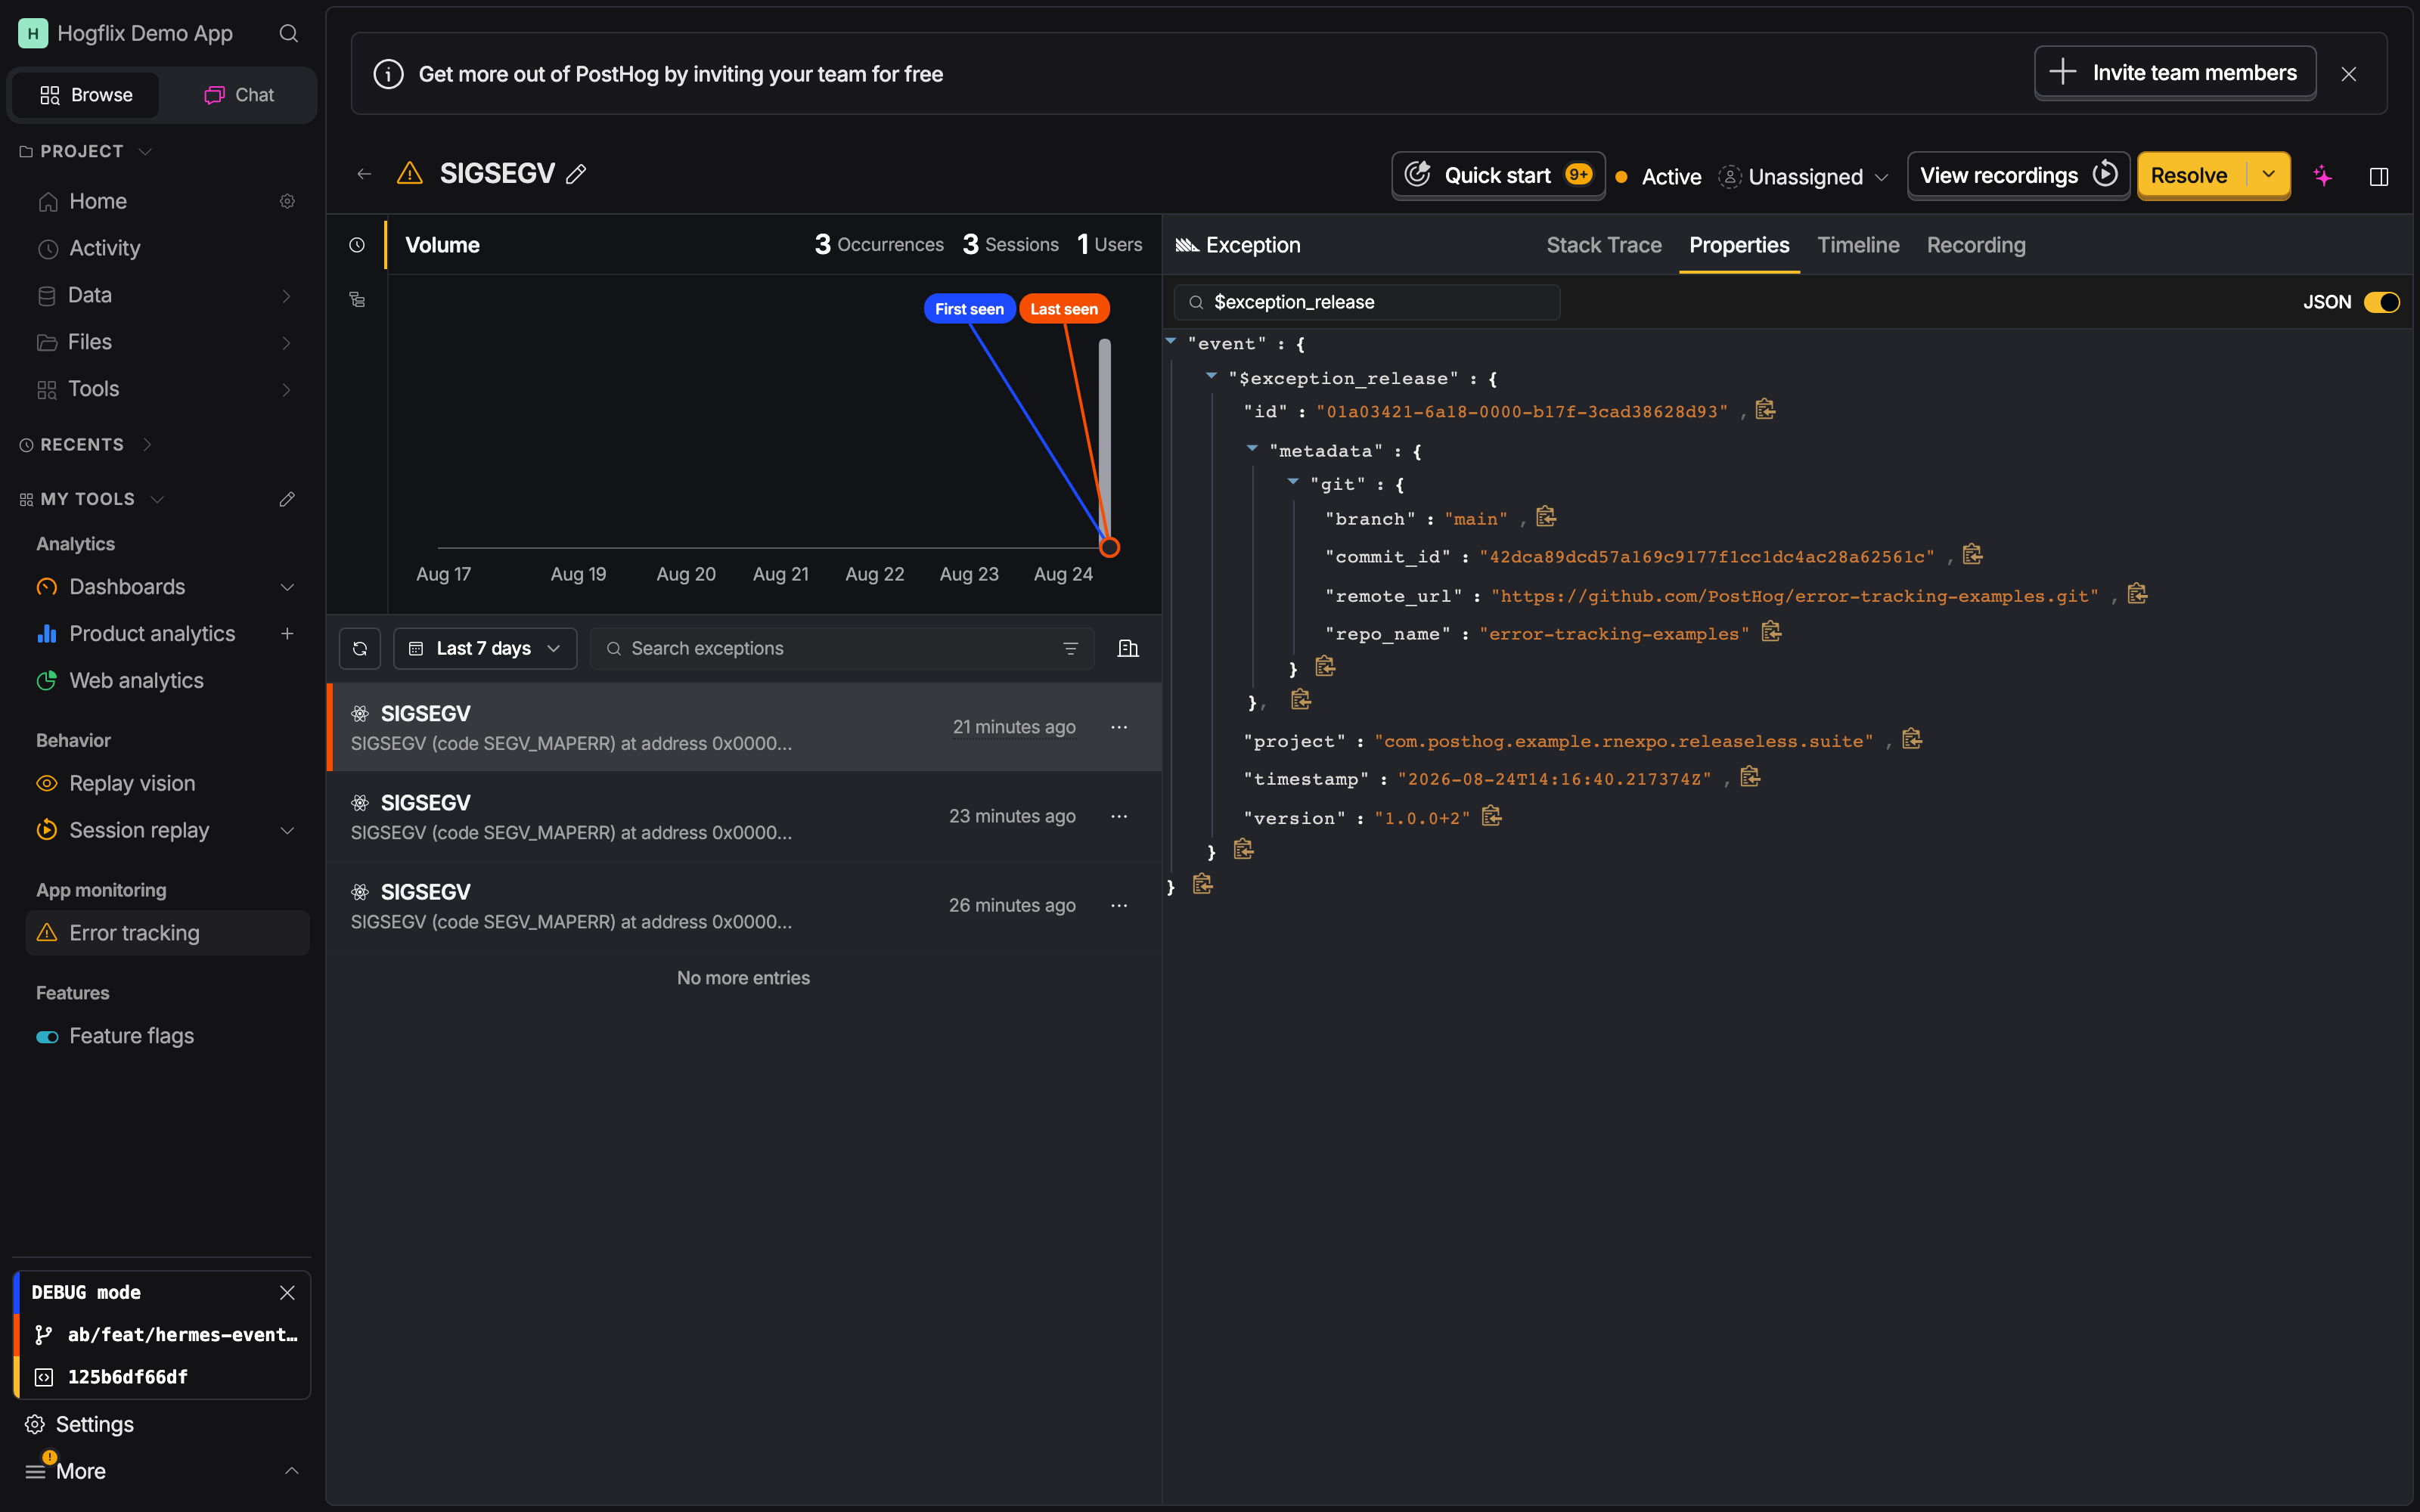
Task: Switch to Browse mode
Action: click(86, 95)
